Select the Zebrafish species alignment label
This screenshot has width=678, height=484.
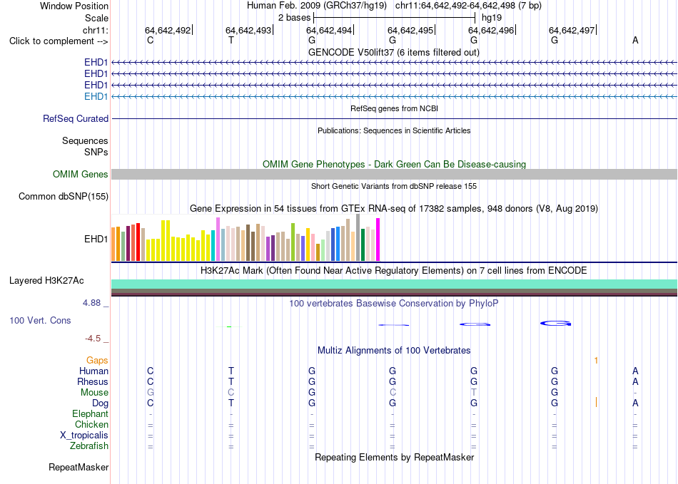click(x=89, y=446)
